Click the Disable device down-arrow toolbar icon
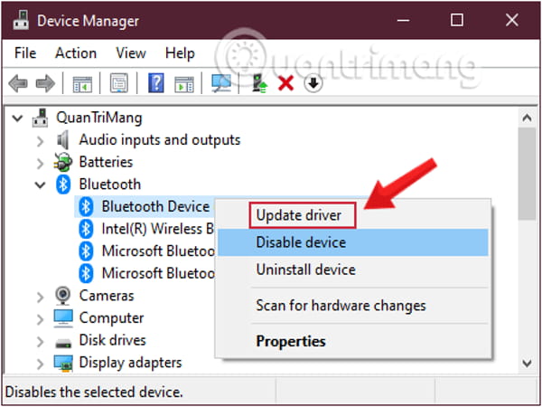The image size is (542, 407). (x=313, y=83)
